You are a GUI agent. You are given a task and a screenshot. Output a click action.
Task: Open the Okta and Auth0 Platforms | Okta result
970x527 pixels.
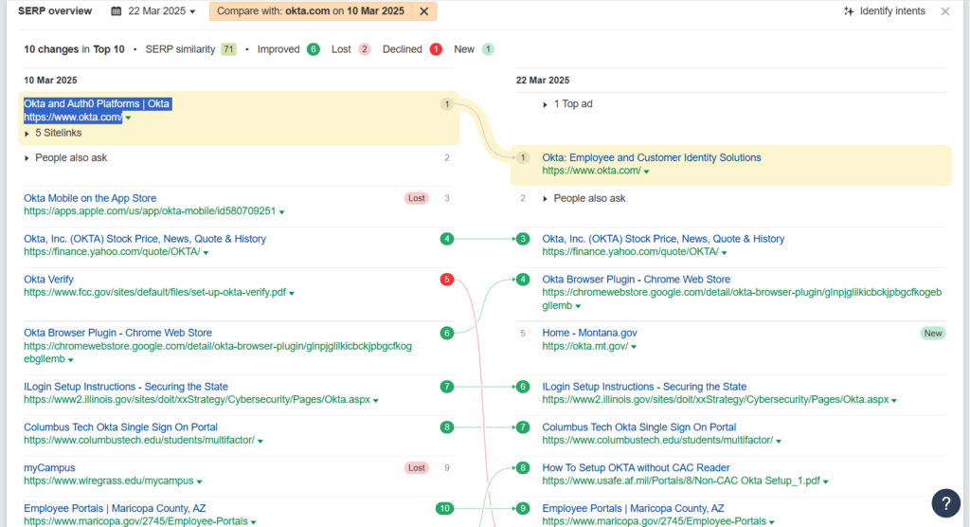click(97, 104)
